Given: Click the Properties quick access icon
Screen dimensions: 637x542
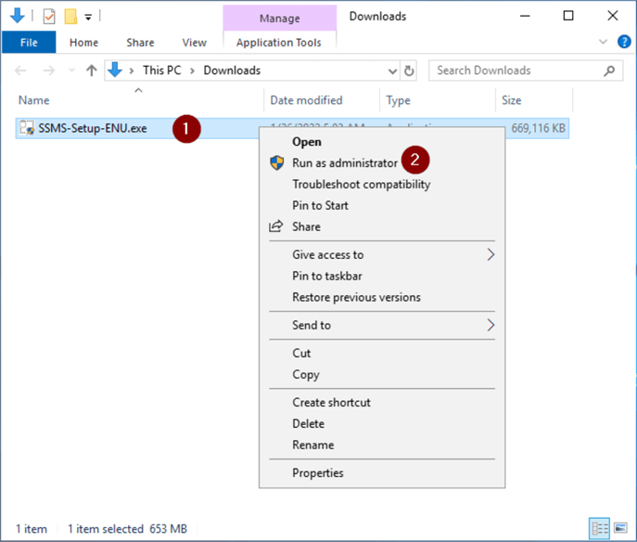Looking at the screenshot, I should (49, 17).
